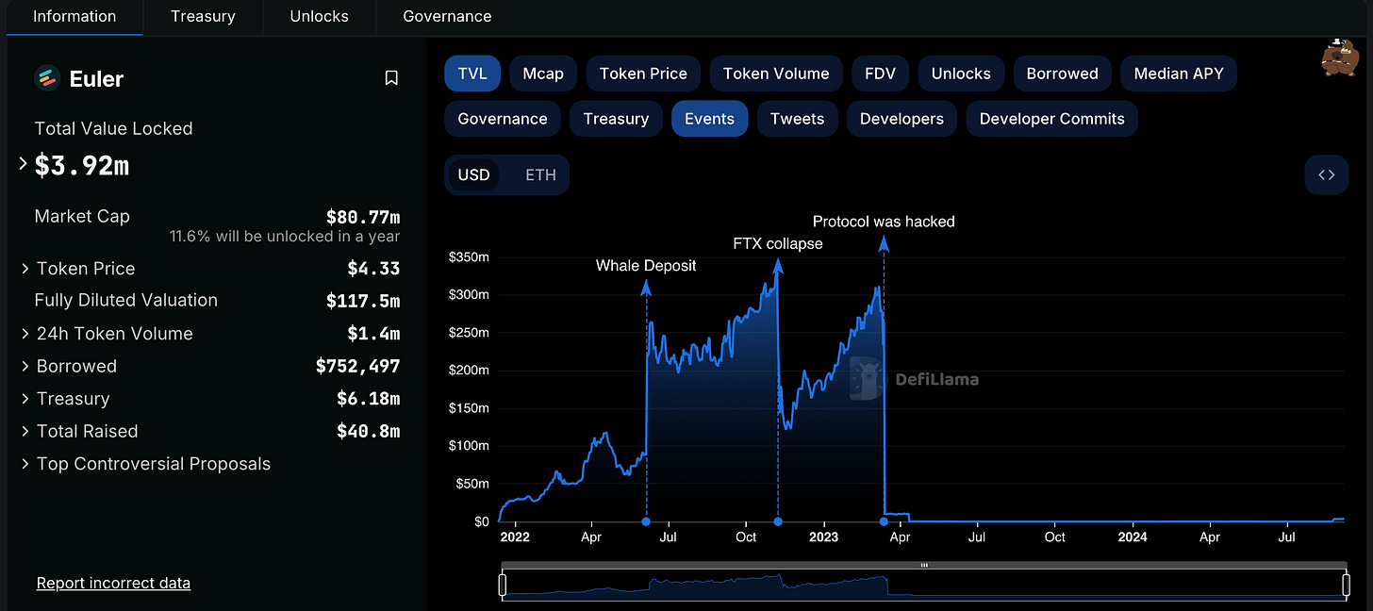Viewport: 1373px width, 611px height.
Task: Click the $752,497 borrowed value
Action: (x=358, y=366)
